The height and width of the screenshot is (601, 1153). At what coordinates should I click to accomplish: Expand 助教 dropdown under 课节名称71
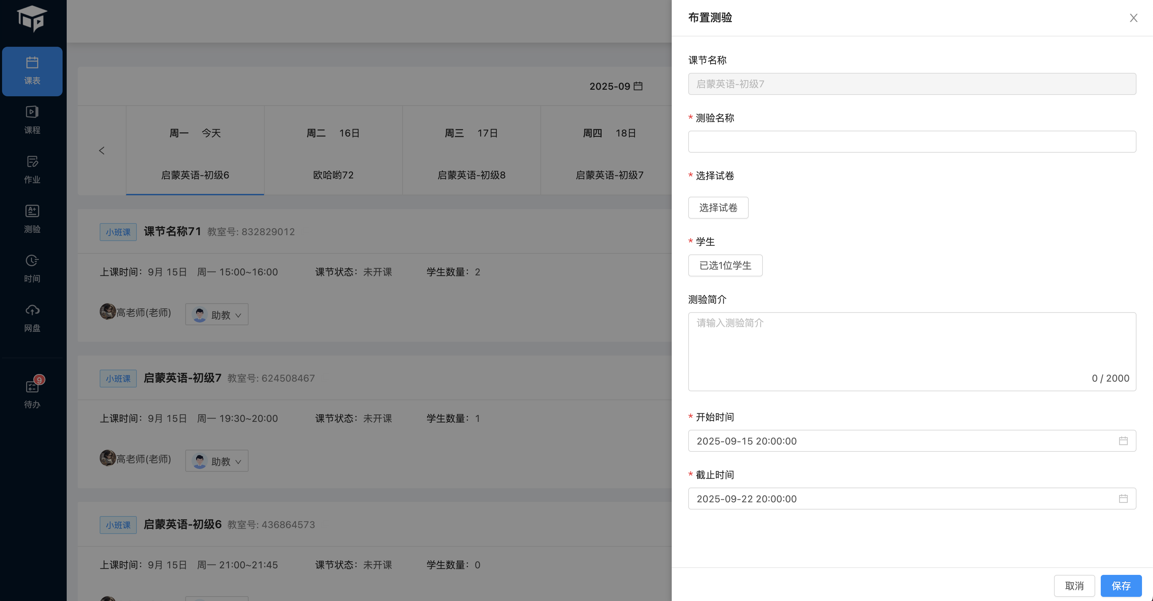pyautogui.click(x=217, y=315)
